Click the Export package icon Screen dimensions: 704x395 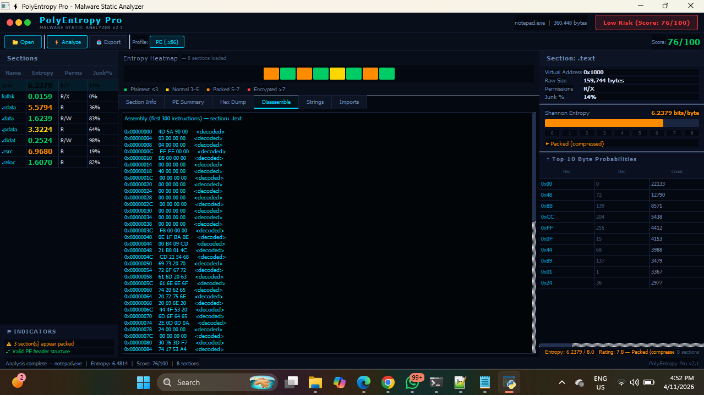click(x=99, y=42)
